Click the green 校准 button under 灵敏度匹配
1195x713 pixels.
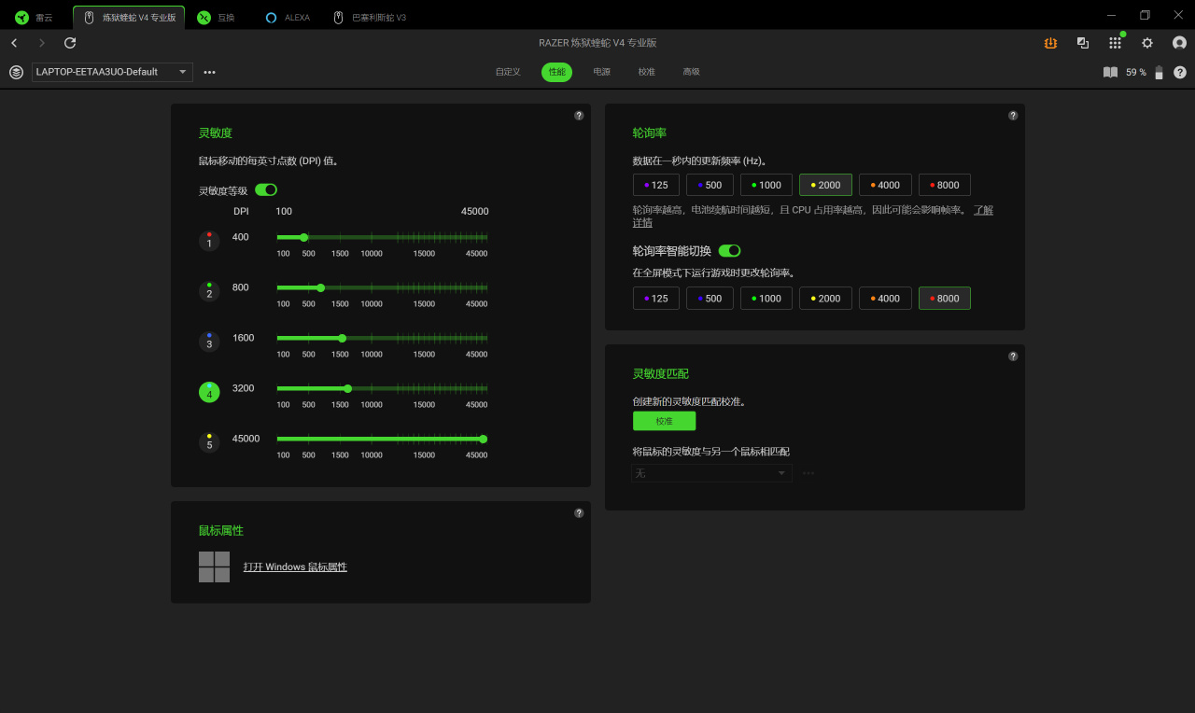pyautogui.click(x=664, y=421)
